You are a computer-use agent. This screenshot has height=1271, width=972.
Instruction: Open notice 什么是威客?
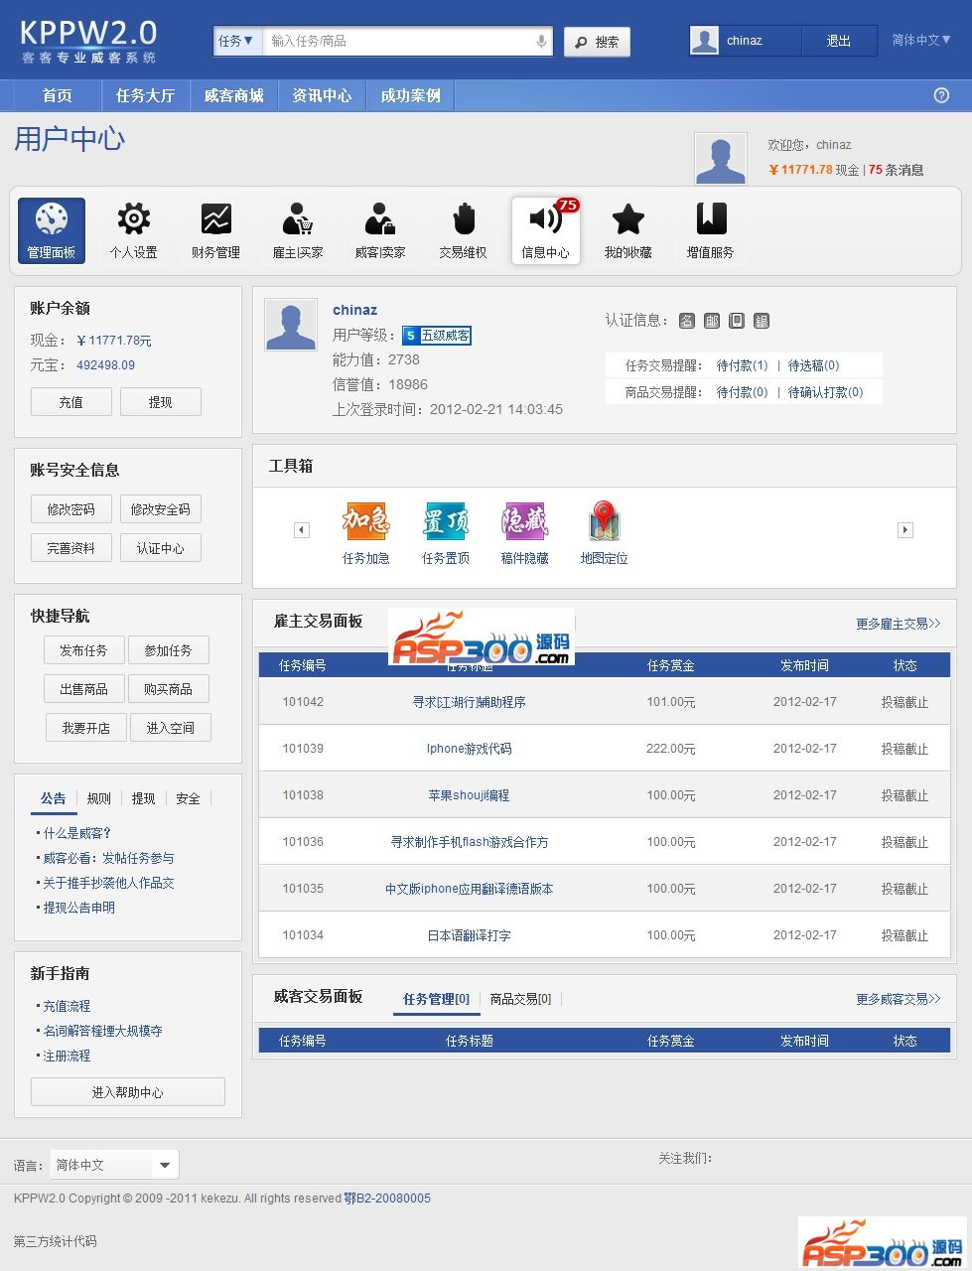(x=77, y=833)
